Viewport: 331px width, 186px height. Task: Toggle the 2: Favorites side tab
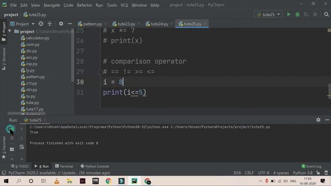[4, 147]
